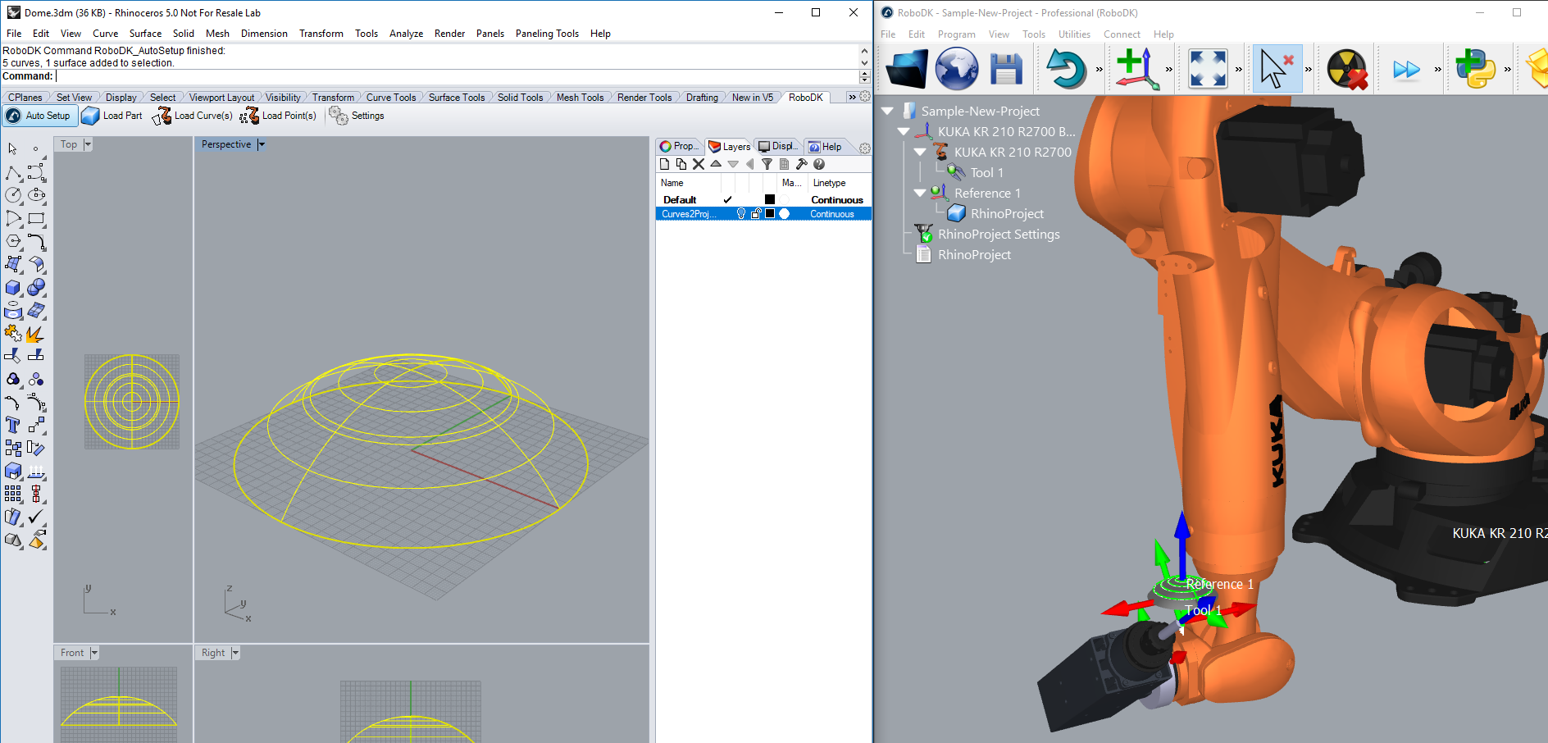Switch to the Layers tab in Rhino's panel

pyautogui.click(x=729, y=146)
